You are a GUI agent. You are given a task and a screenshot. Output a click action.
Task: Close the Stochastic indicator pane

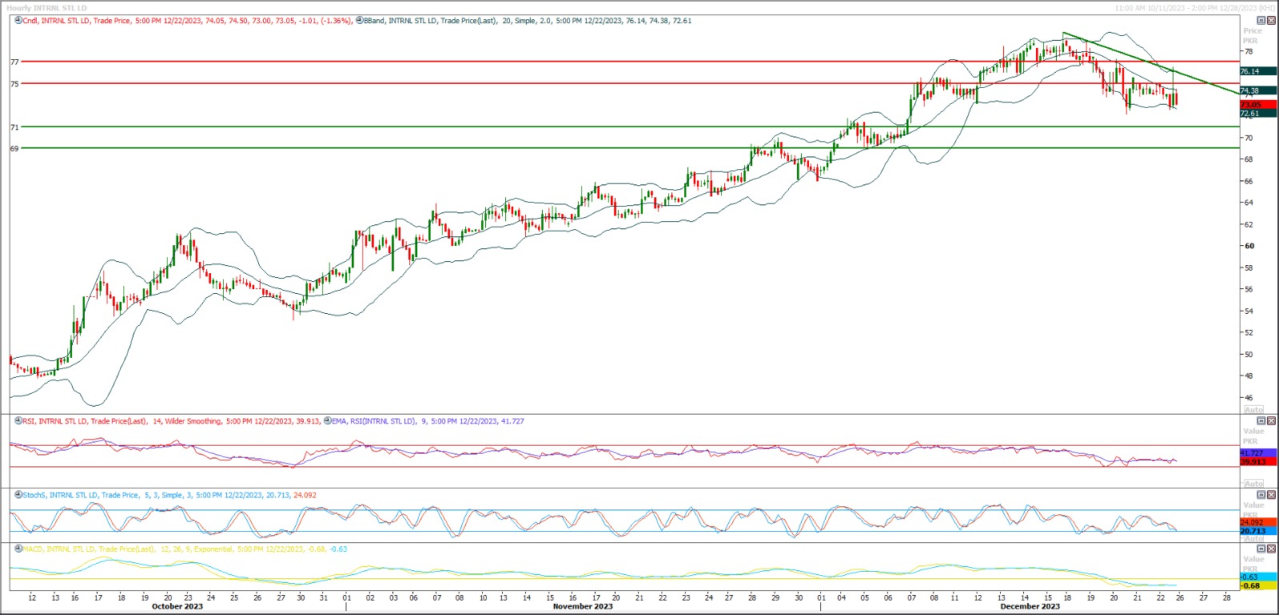pyautogui.click(x=1271, y=495)
